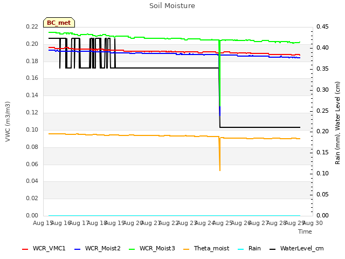
Task: Click the VWC (m3/m3) axis label
Action: [x=8, y=121]
